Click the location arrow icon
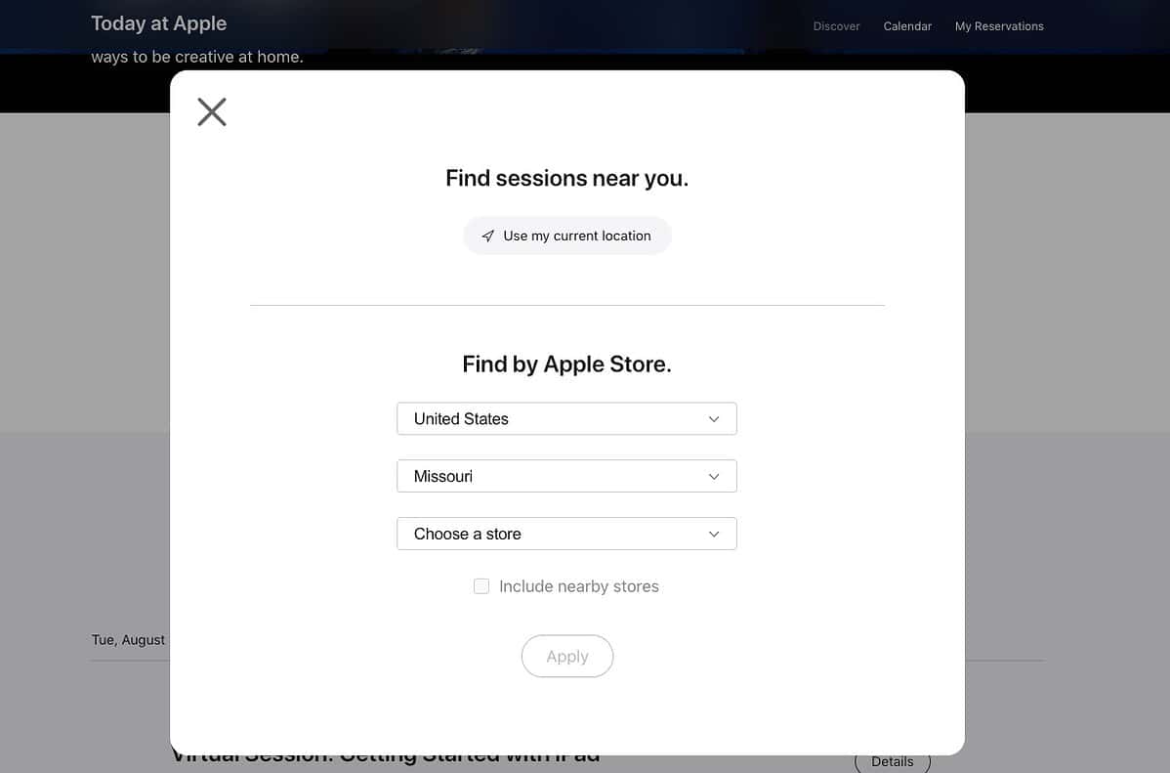The width and height of the screenshot is (1170, 773). tap(488, 236)
